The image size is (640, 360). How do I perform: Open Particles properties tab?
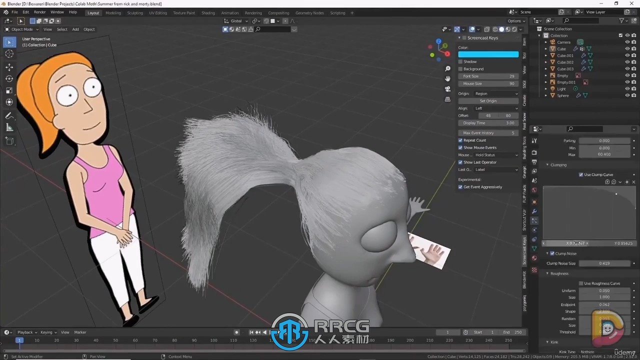click(534, 220)
